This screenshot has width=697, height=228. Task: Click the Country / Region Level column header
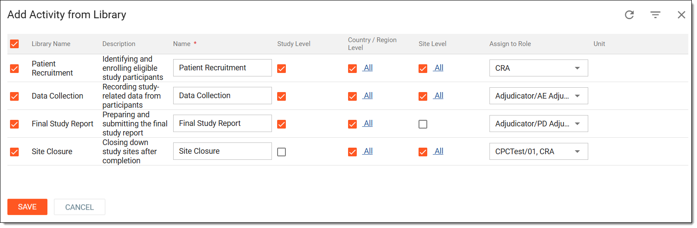coord(372,44)
